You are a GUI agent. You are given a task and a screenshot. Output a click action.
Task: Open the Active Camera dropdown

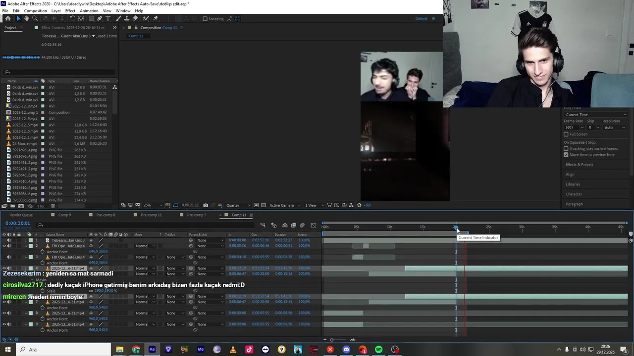pos(284,205)
